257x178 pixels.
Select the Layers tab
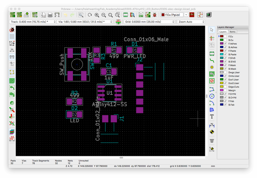223,32
